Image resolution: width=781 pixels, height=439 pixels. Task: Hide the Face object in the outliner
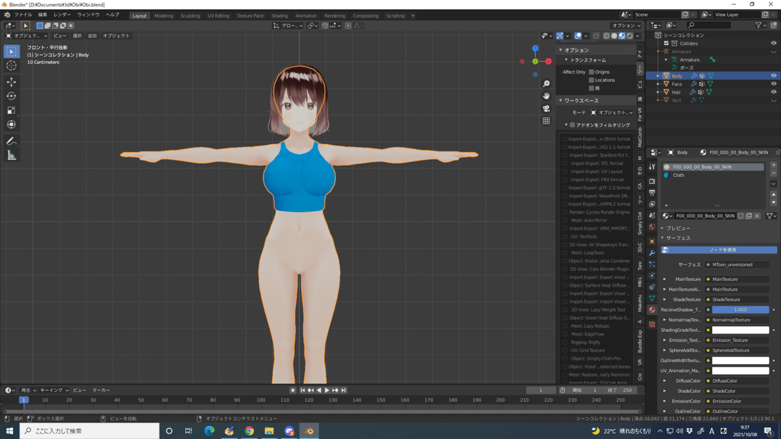click(774, 85)
